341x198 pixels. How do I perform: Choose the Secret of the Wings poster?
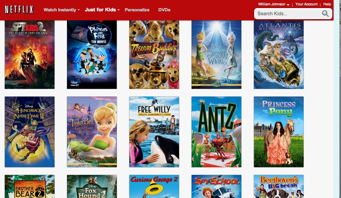216,54
